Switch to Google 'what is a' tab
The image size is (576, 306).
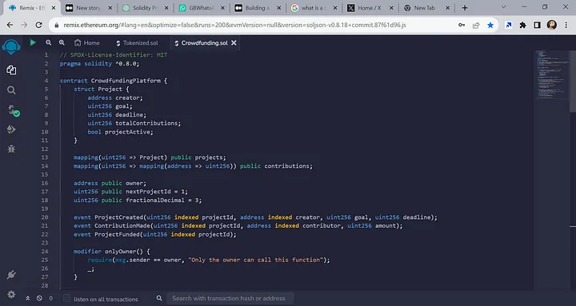pyautogui.click(x=314, y=8)
